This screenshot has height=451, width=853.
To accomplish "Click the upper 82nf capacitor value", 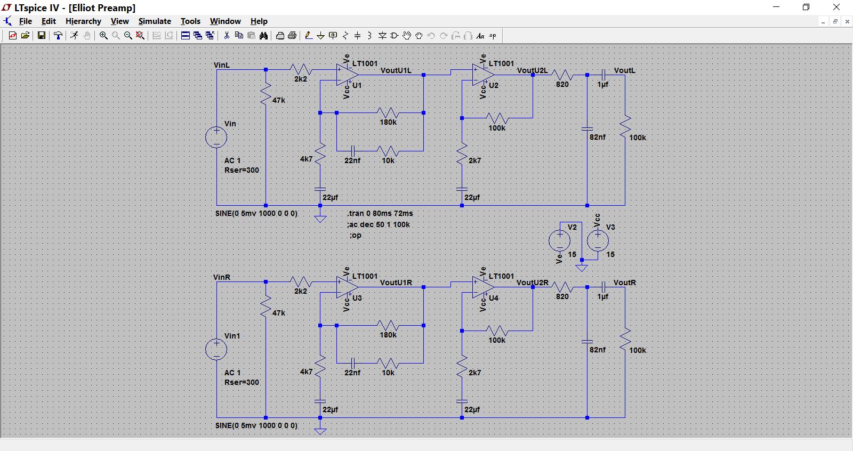I will pyautogui.click(x=598, y=137).
